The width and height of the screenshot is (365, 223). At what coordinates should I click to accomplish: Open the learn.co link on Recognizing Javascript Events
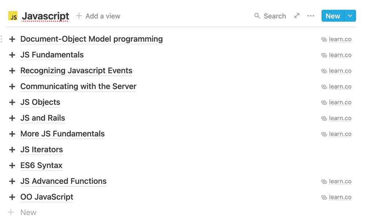point(340,71)
